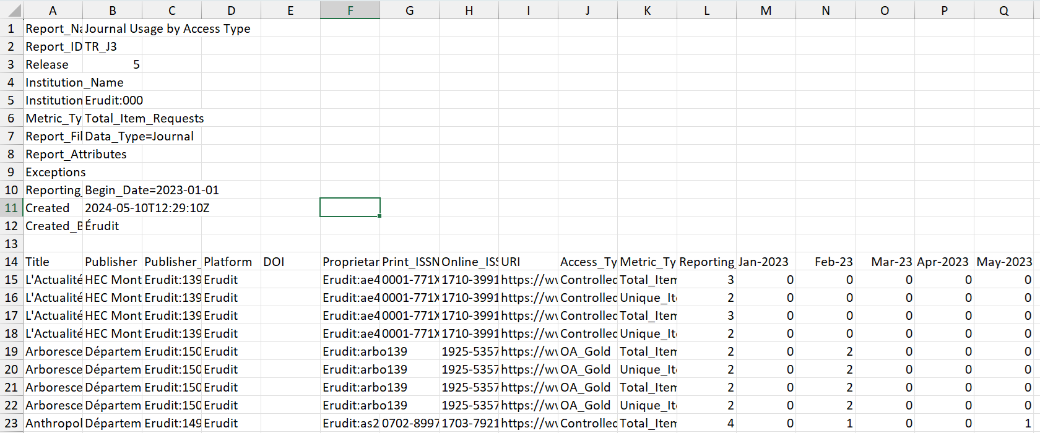Click the Title header cell
1040x433 pixels.
53,262
